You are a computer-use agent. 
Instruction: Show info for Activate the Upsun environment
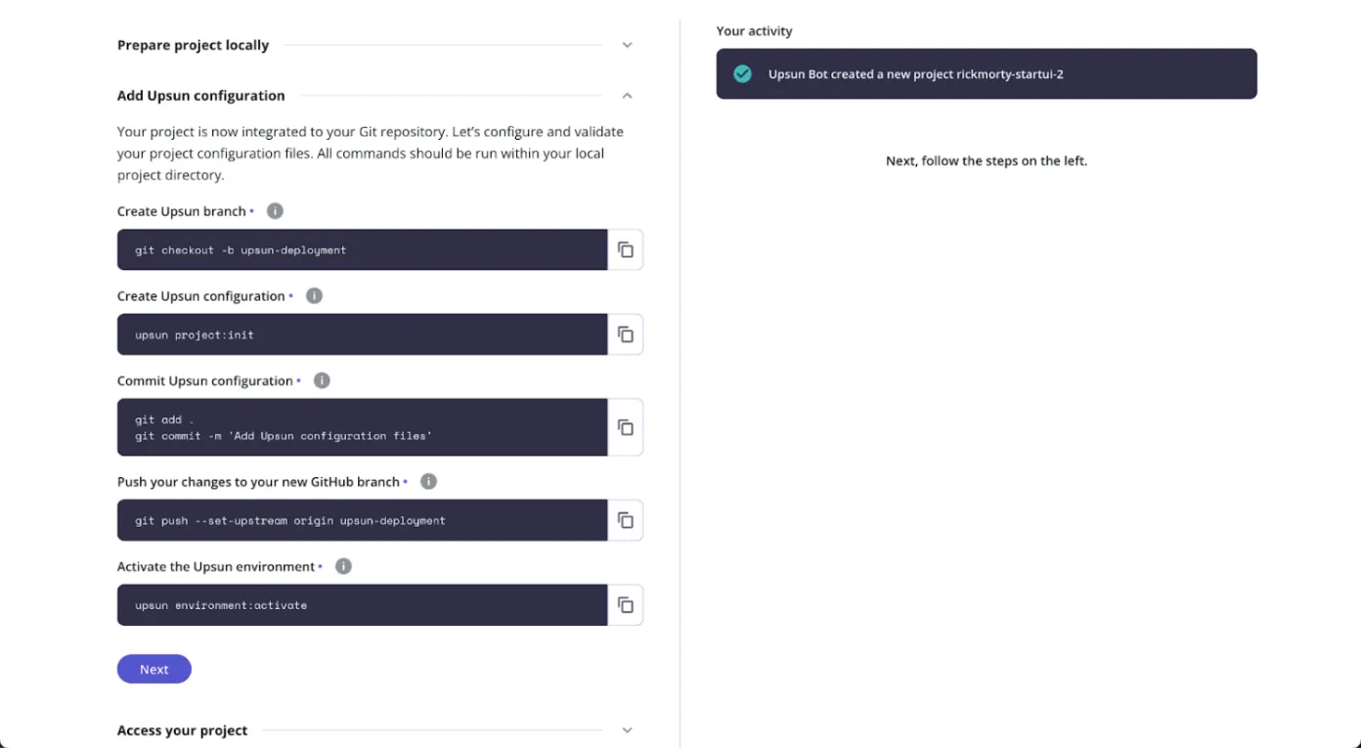pos(343,567)
